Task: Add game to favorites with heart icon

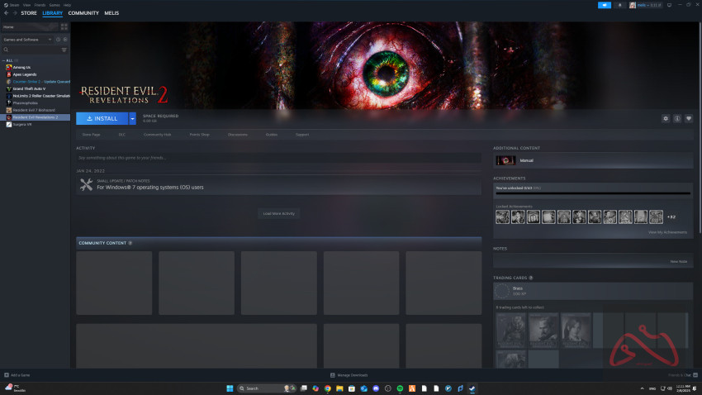Action: tap(688, 118)
